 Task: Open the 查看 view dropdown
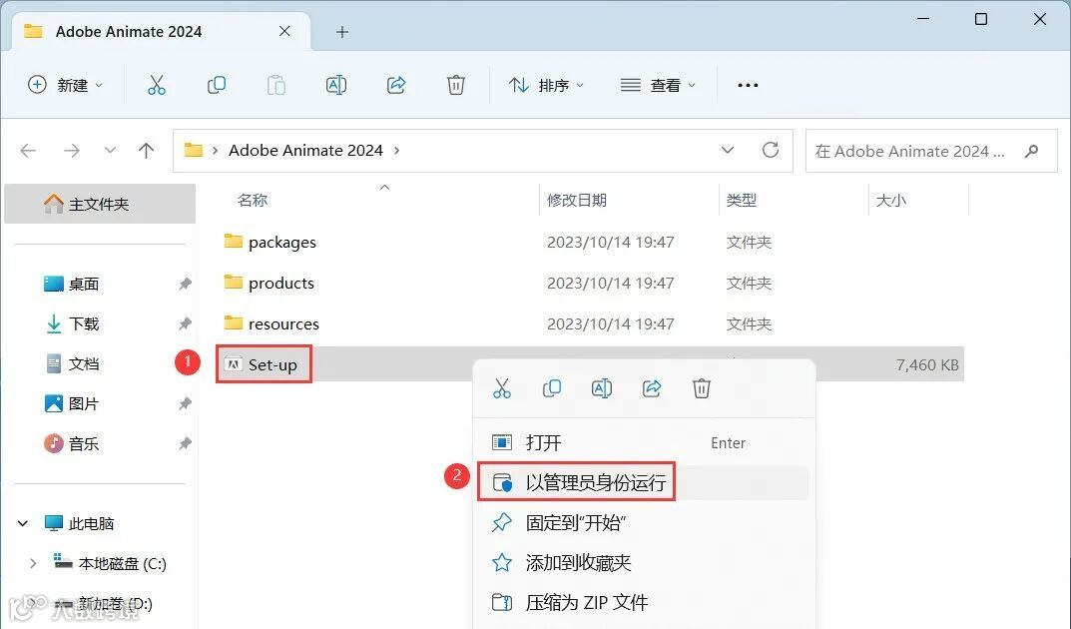pyautogui.click(x=659, y=86)
